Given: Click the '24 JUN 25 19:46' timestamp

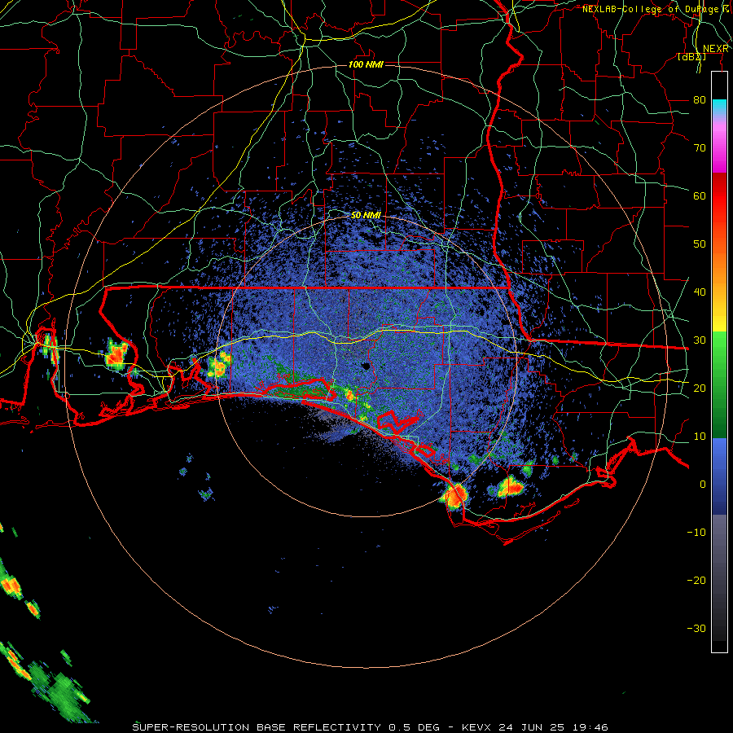Looking at the screenshot, I should coord(554,727).
